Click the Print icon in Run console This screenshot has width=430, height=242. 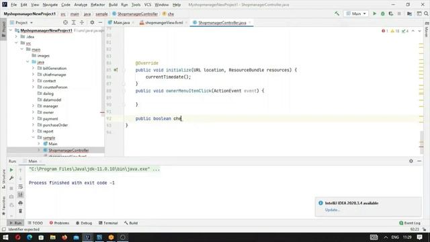(x=21, y=203)
